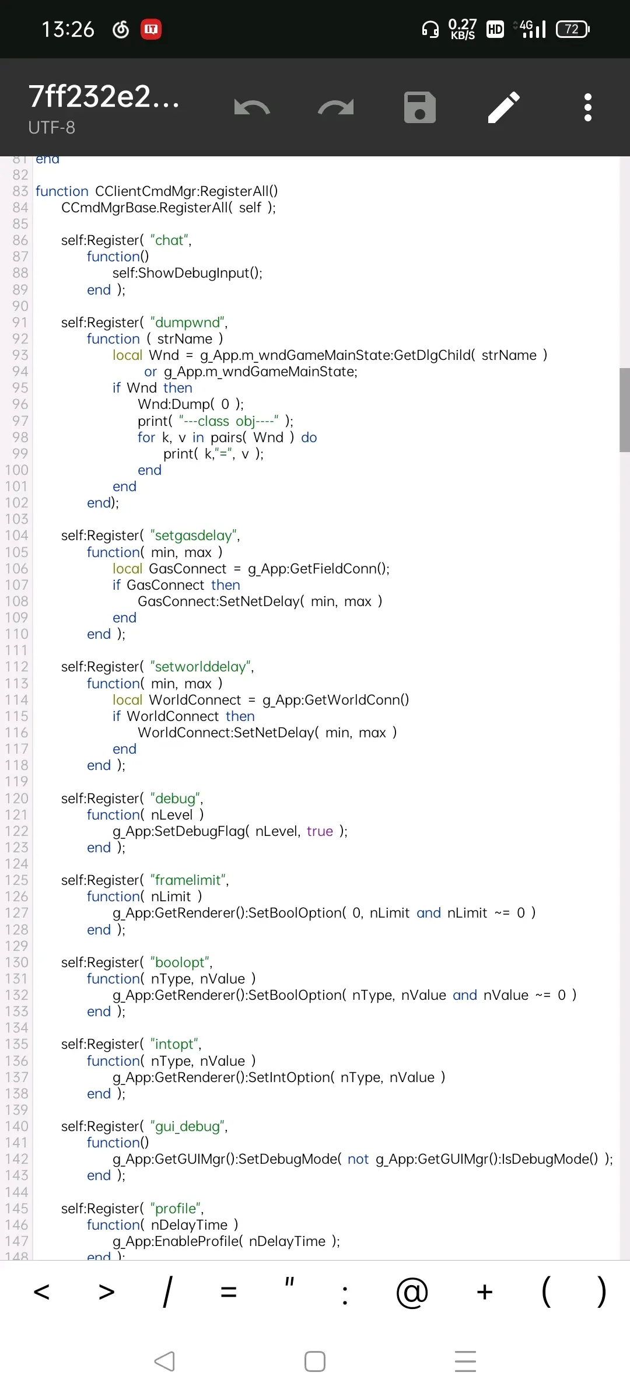Tap "g_App:SetDebugFlag( nLevel, true );"
The width and height of the screenshot is (630, 1400).
tap(230, 831)
